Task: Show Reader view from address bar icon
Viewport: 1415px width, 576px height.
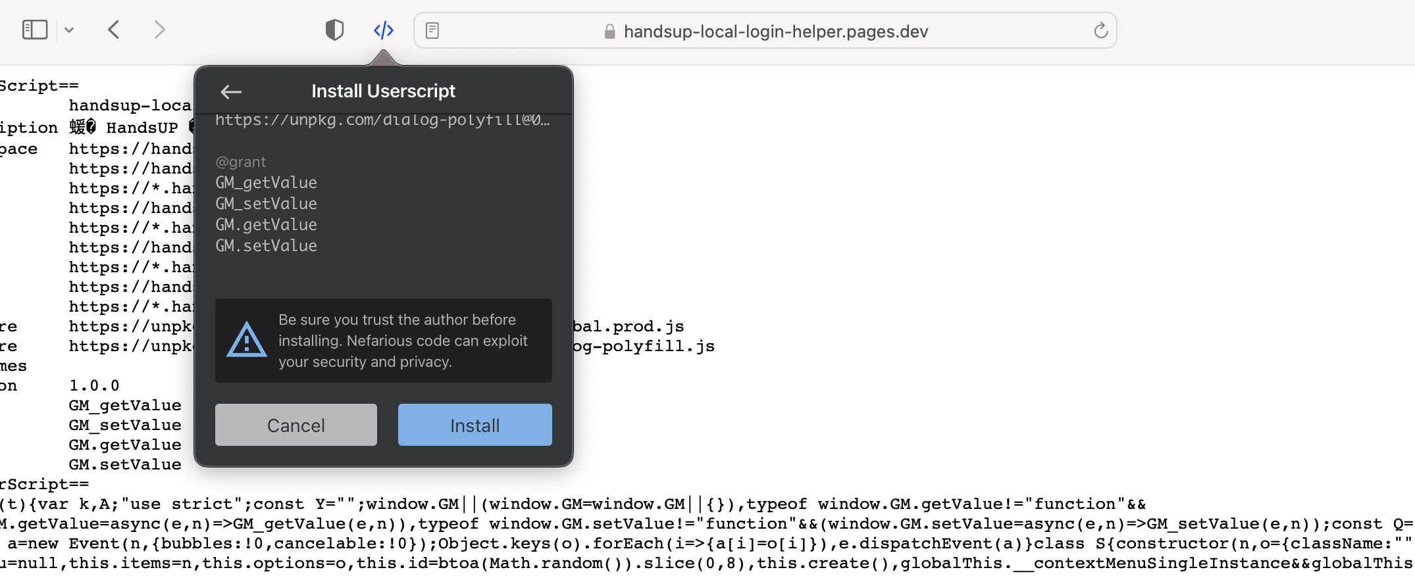Action: 432,31
